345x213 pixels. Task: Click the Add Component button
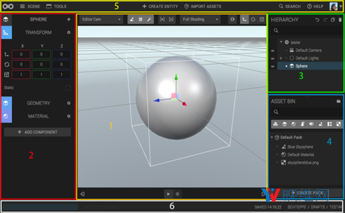(37, 132)
